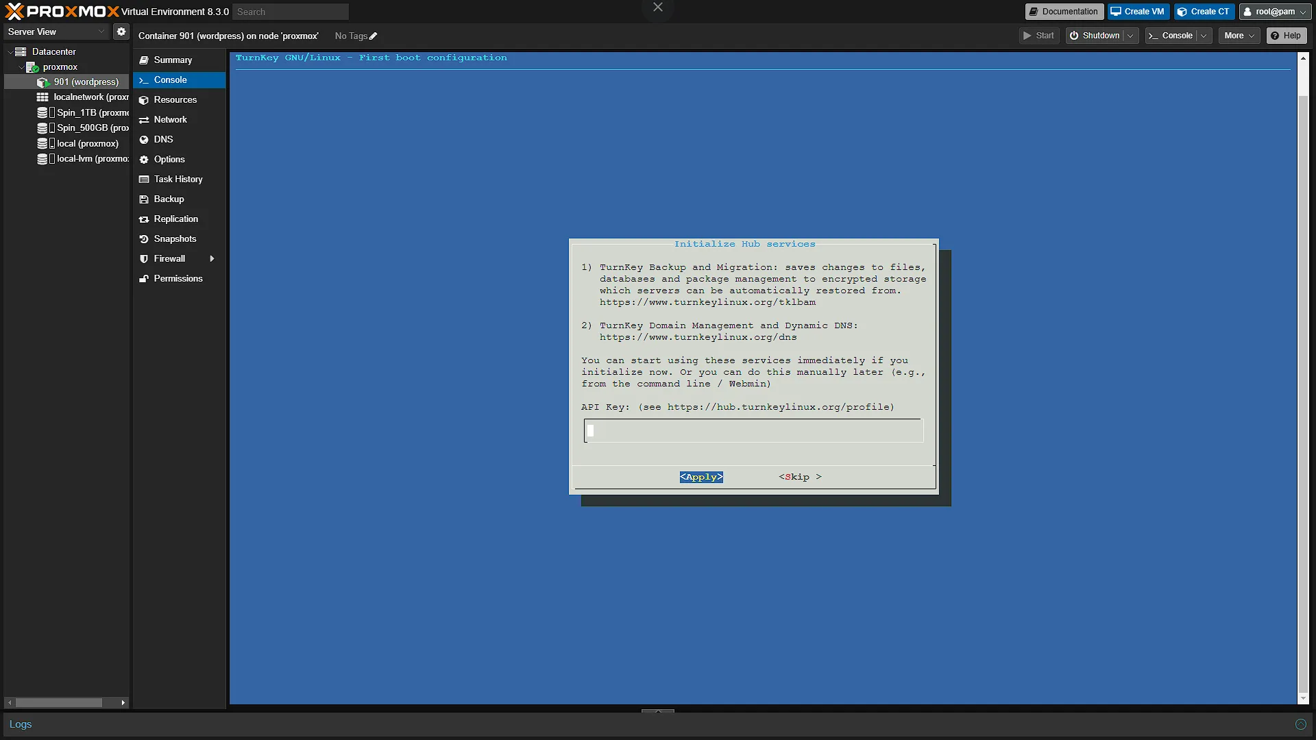The height and width of the screenshot is (740, 1316).
Task: Click Skip in the Hub dialog
Action: tap(800, 477)
